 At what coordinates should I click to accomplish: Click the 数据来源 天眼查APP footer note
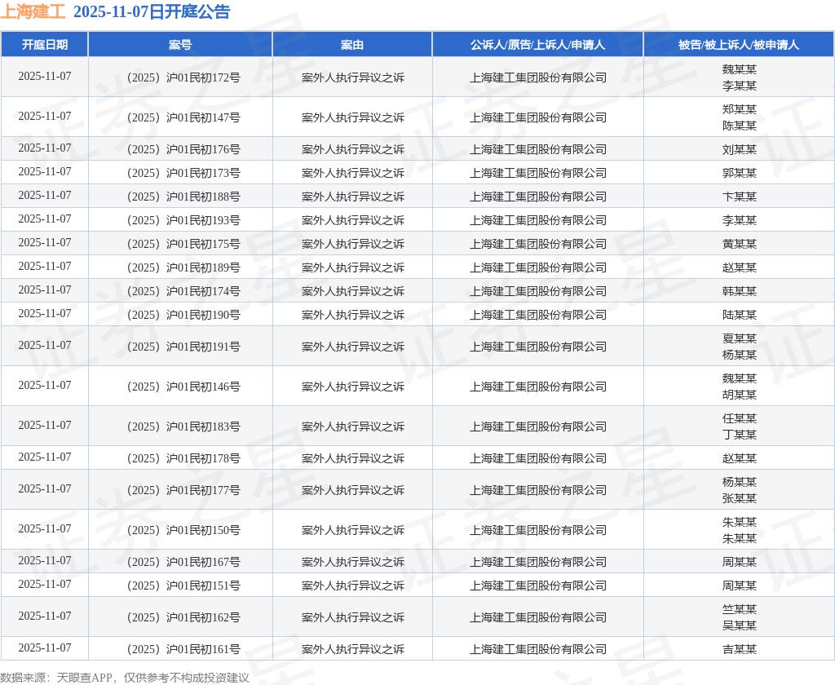pyautogui.click(x=125, y=678)
